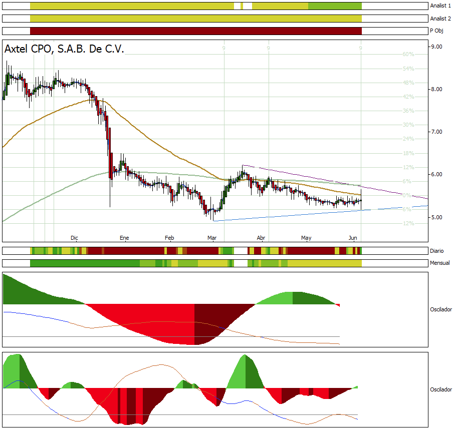
Task: Click the 42% percentage grid label
Action: 408,97
